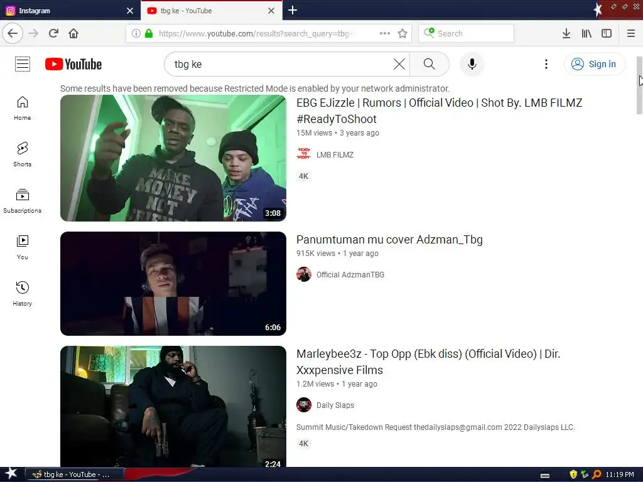Start voice search with microphone icon
Viewport: 643px width, 482px height.
pyautogui.click(x=472, y=64)
